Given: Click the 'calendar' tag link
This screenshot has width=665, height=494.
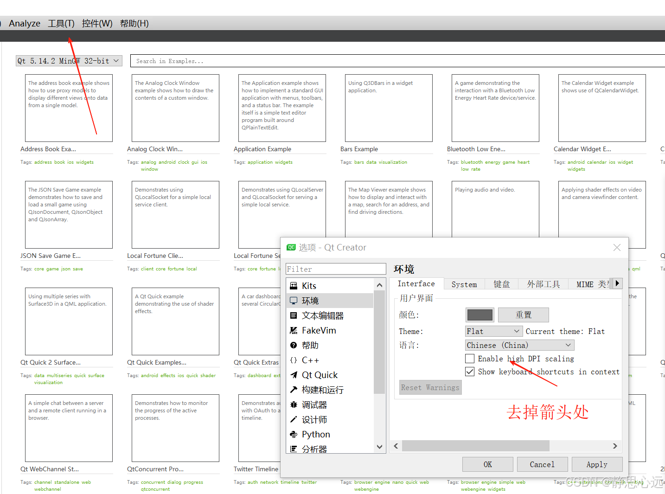Looking at the screenshot, I should click(597, 162).
